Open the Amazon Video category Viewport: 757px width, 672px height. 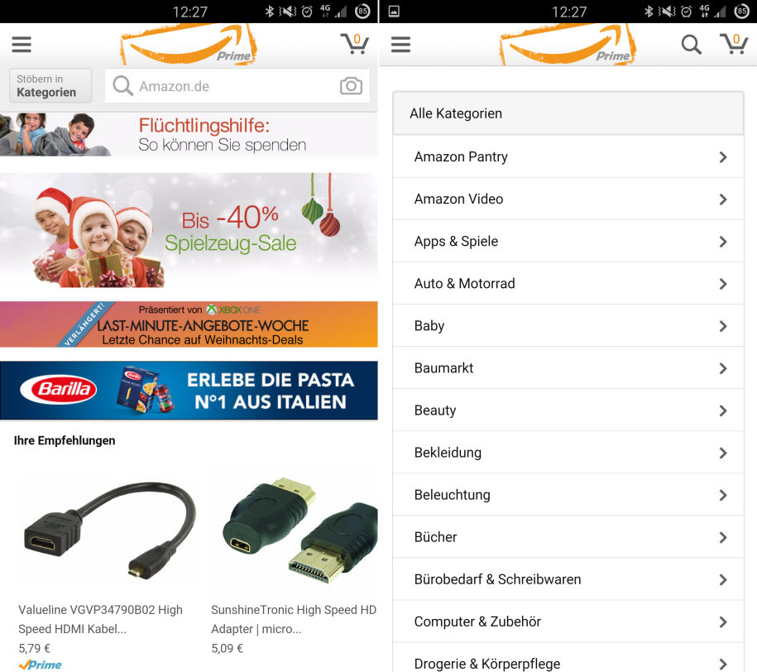pos(568,199)
